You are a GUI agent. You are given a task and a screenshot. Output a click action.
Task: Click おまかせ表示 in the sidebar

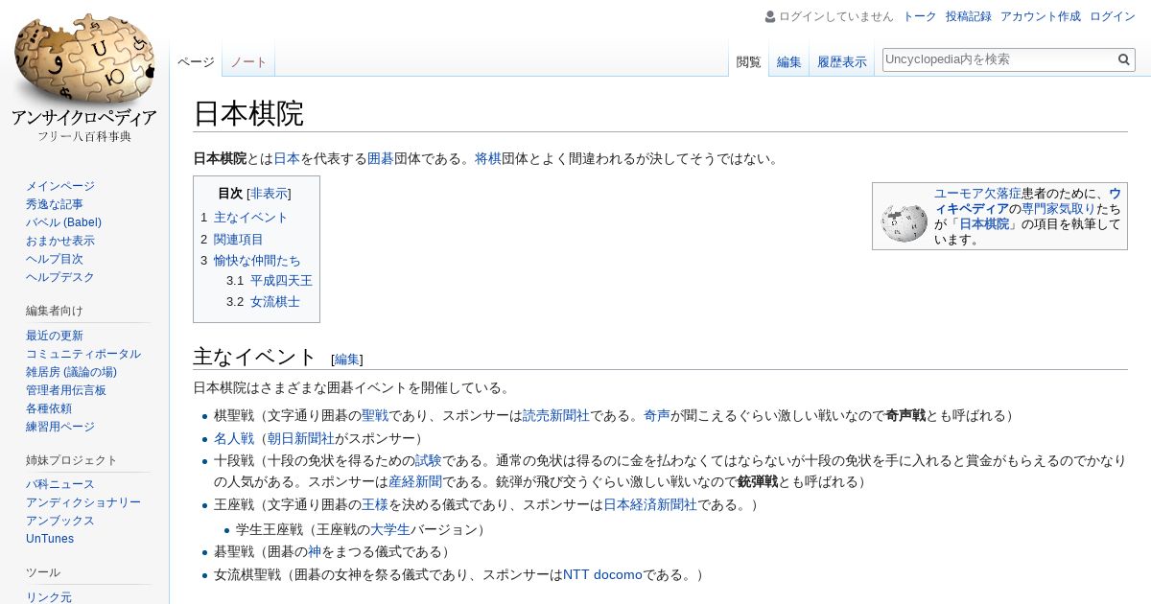[x=60, y=241]
